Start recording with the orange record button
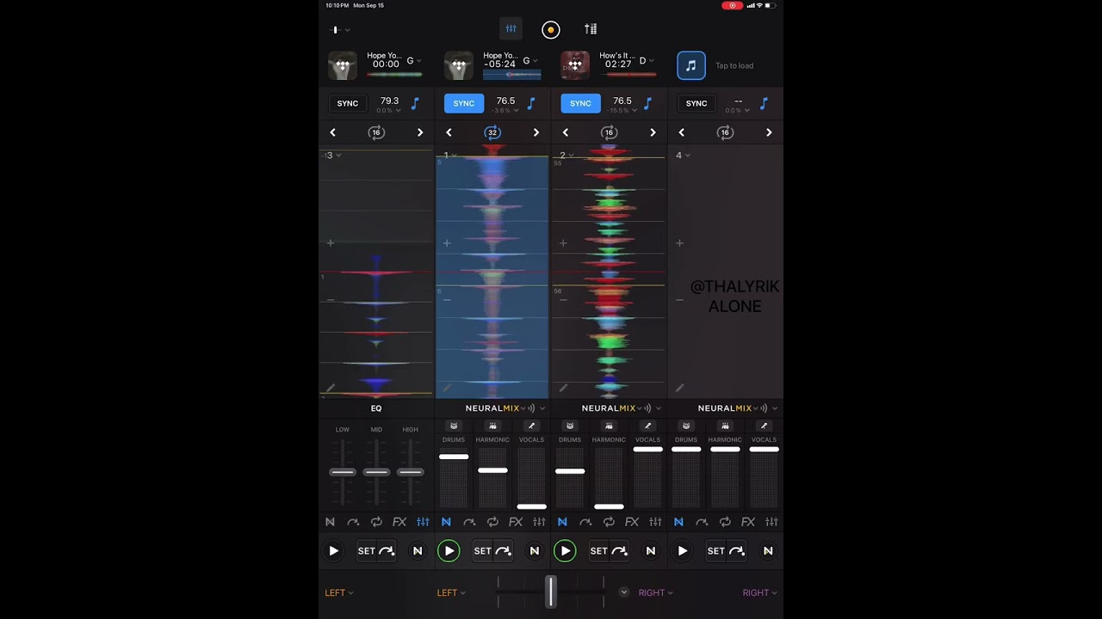The width and height of the screenshot is (1102, 619). [x=551, y=30]
